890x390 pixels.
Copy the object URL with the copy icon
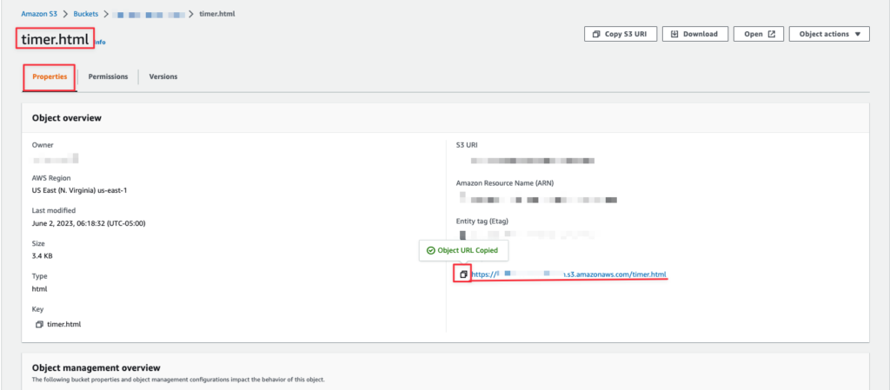tap(463, 274)
